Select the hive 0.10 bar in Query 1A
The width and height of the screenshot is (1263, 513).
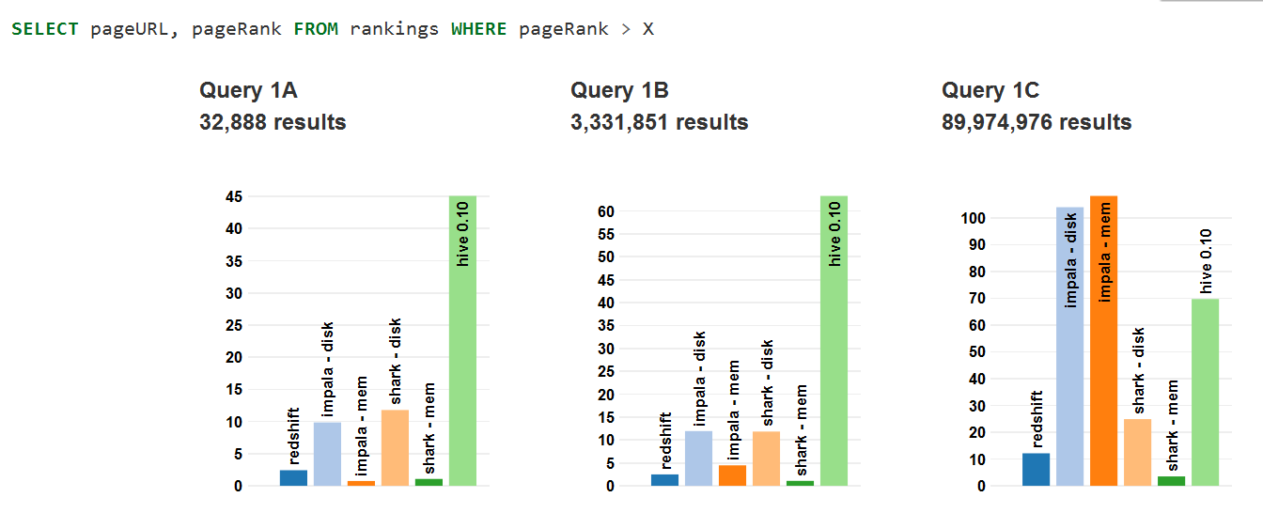pyautogui.click(x=462, y=341)
